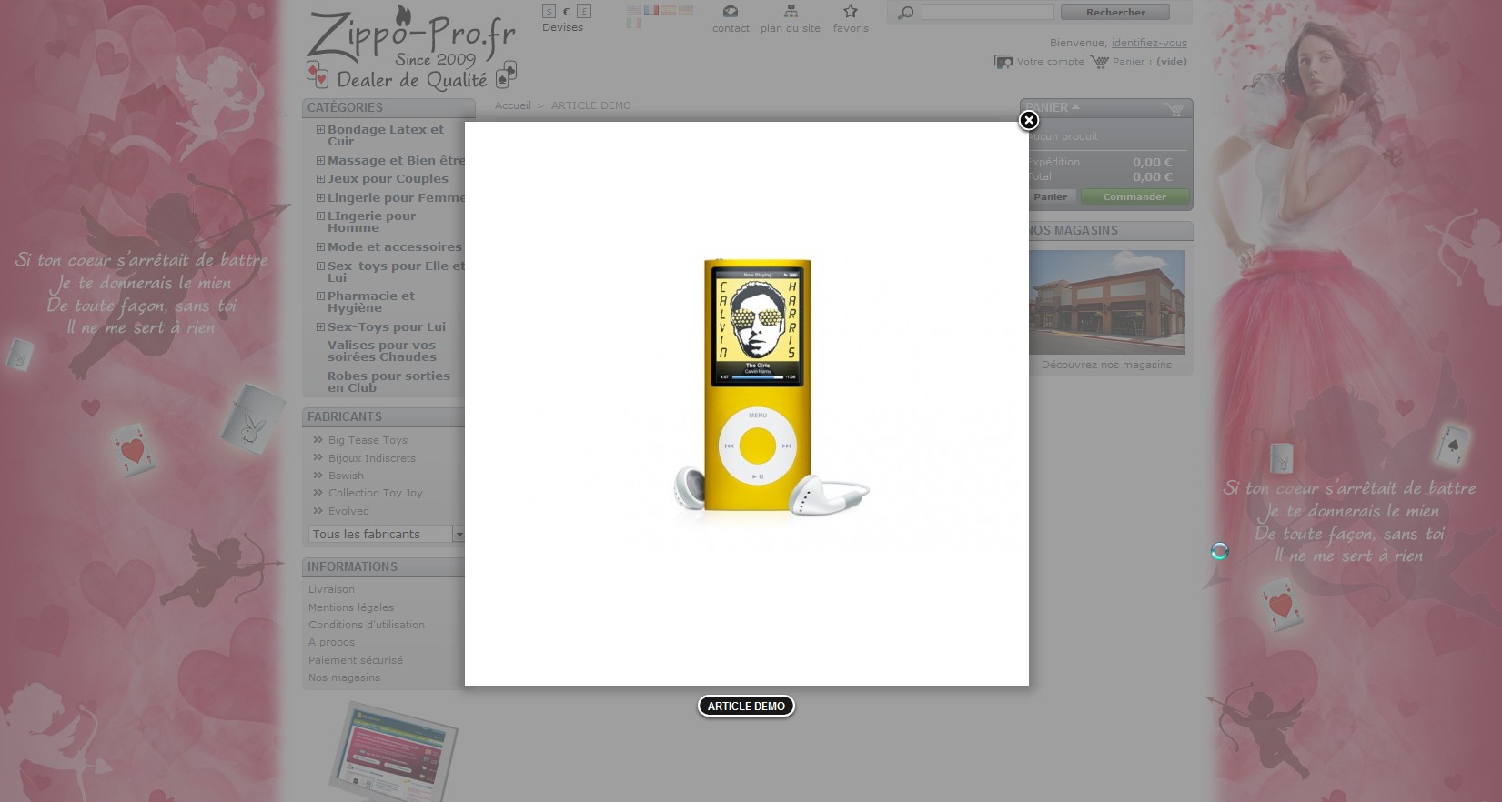The width and height of the screenshot is (1502, 802).
Task: Open the Evolved manufacturer link
Action: (348, 511)
